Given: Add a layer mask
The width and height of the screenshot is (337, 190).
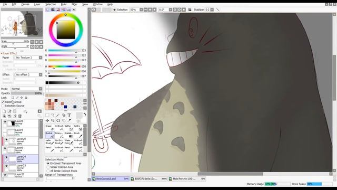Looking at the screenshot, I should tap(40, 111).
